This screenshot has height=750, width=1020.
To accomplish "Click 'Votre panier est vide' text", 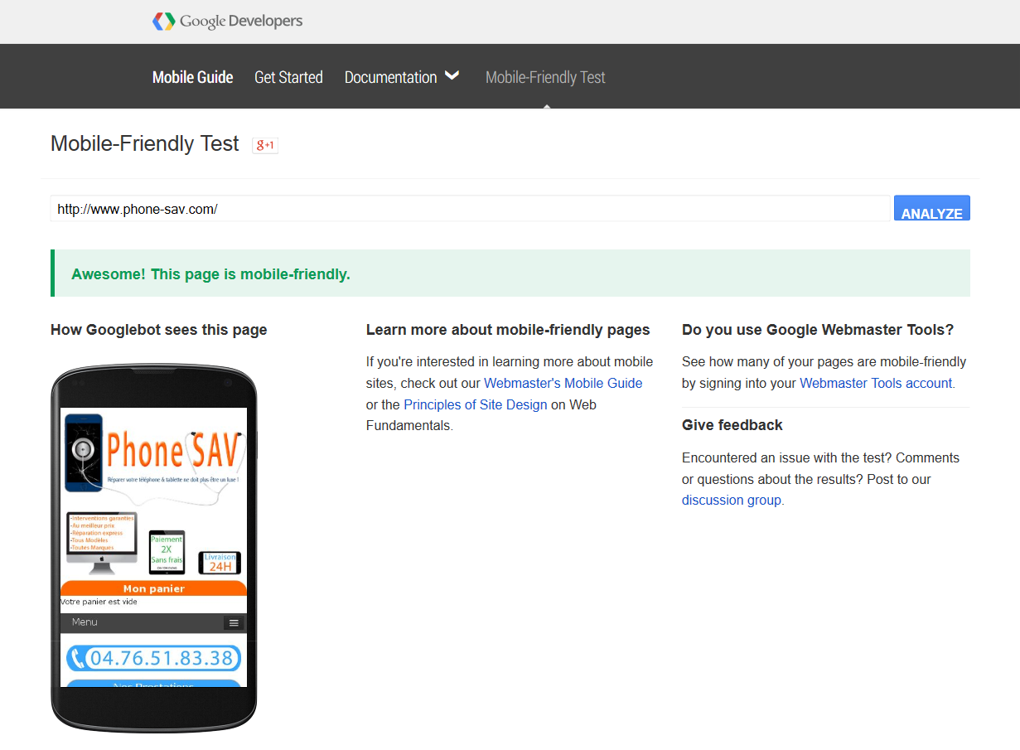I will click(99, 602).
